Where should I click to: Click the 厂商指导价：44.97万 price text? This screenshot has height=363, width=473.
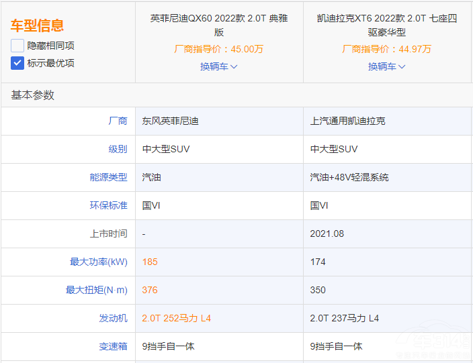pos(387,49)
